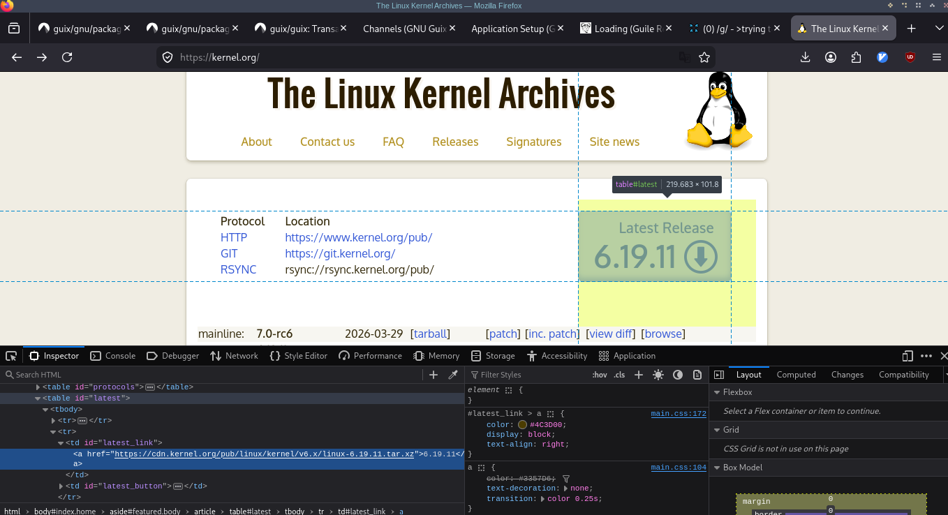This screenshot has height=515, width=948.
Task: Open the main.css:172 source link
Action: click(679, 413)
